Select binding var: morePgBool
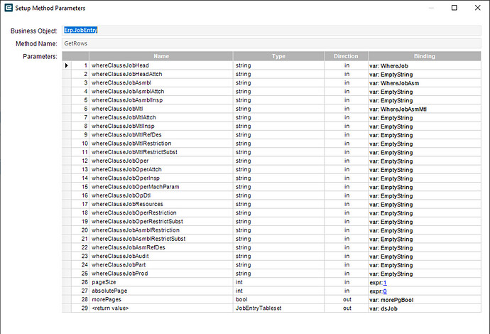 [x=425, y=300]
